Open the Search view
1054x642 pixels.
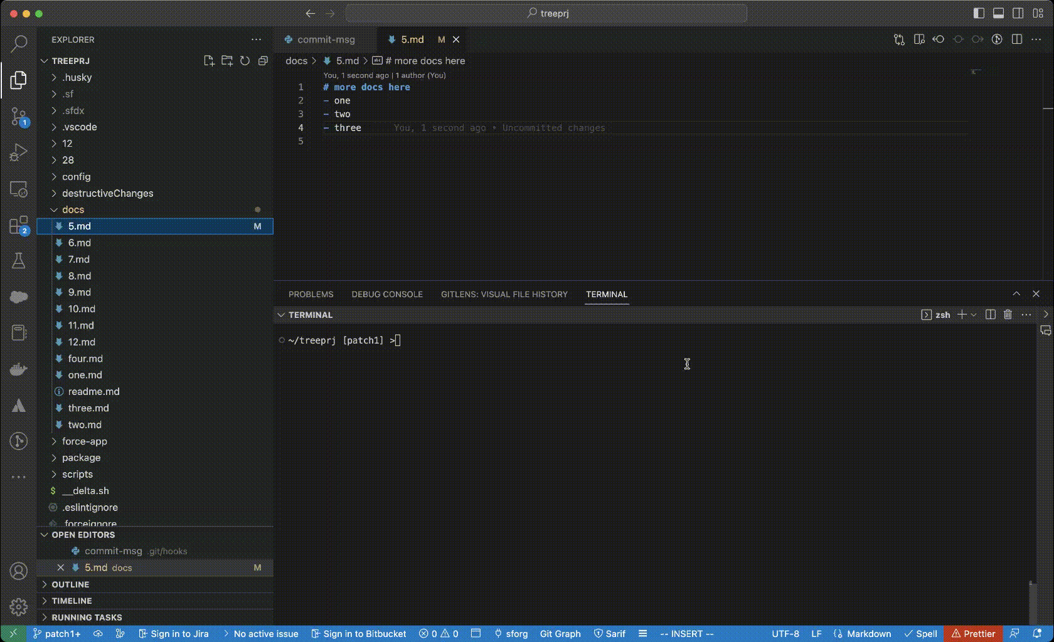19,43
